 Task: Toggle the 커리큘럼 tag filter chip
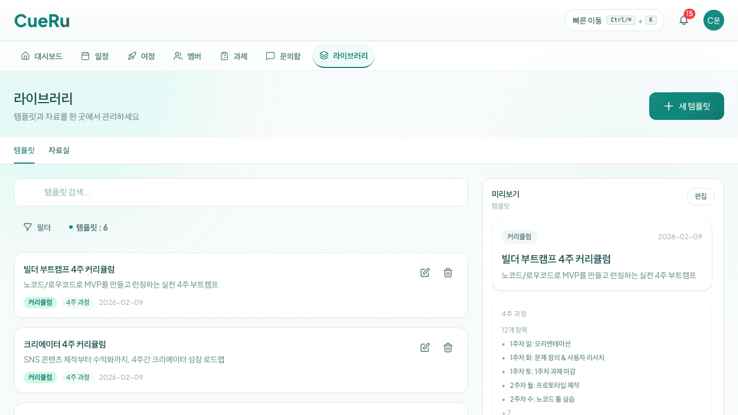[x=40, y=302]
